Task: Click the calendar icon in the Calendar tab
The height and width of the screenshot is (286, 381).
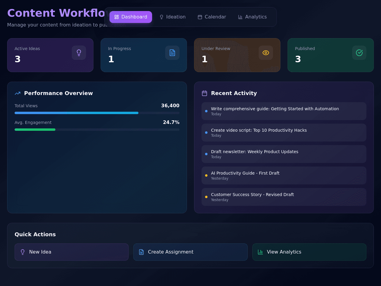Action: [200, 17]
